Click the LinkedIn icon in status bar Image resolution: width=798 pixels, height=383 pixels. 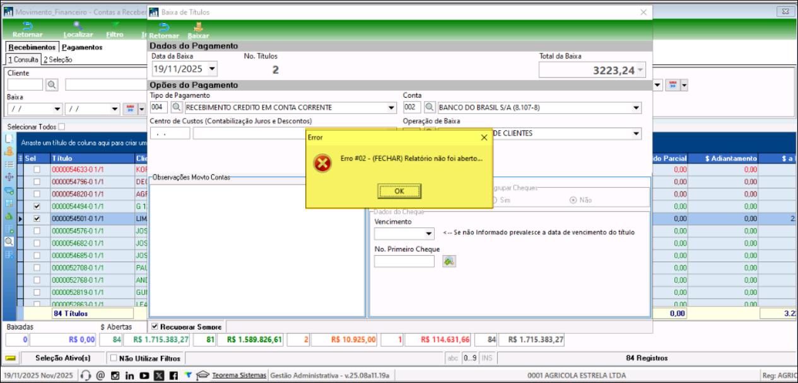[129, 375]
